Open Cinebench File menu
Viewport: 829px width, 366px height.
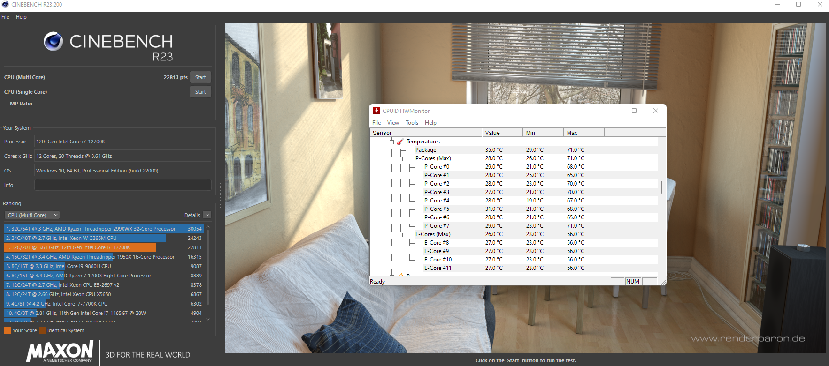tap(5, 17)
